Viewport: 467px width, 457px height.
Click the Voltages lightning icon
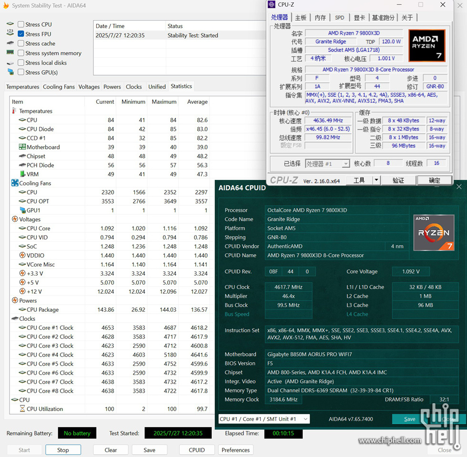point(15,219)
